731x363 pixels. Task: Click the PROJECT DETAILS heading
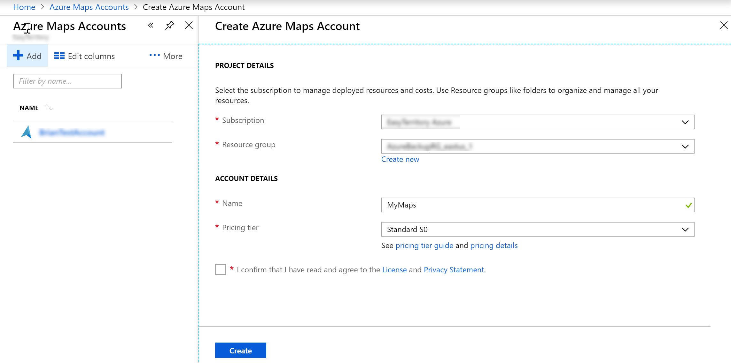point(245,65)
